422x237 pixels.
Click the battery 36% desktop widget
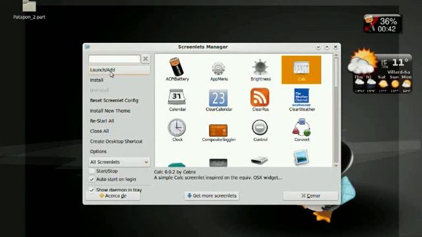pyautogui.click(x=382, y=24)
